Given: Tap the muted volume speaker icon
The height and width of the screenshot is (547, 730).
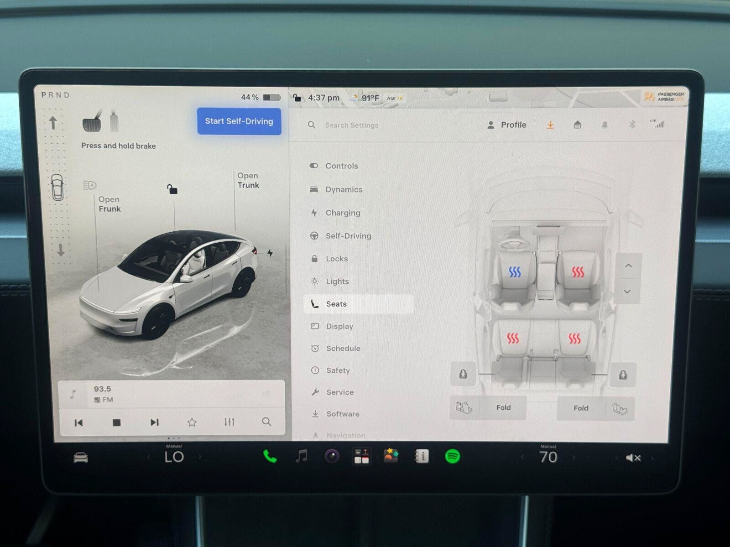Looking at the screenshot, I should pyautogui.click(x=634, y=458).
